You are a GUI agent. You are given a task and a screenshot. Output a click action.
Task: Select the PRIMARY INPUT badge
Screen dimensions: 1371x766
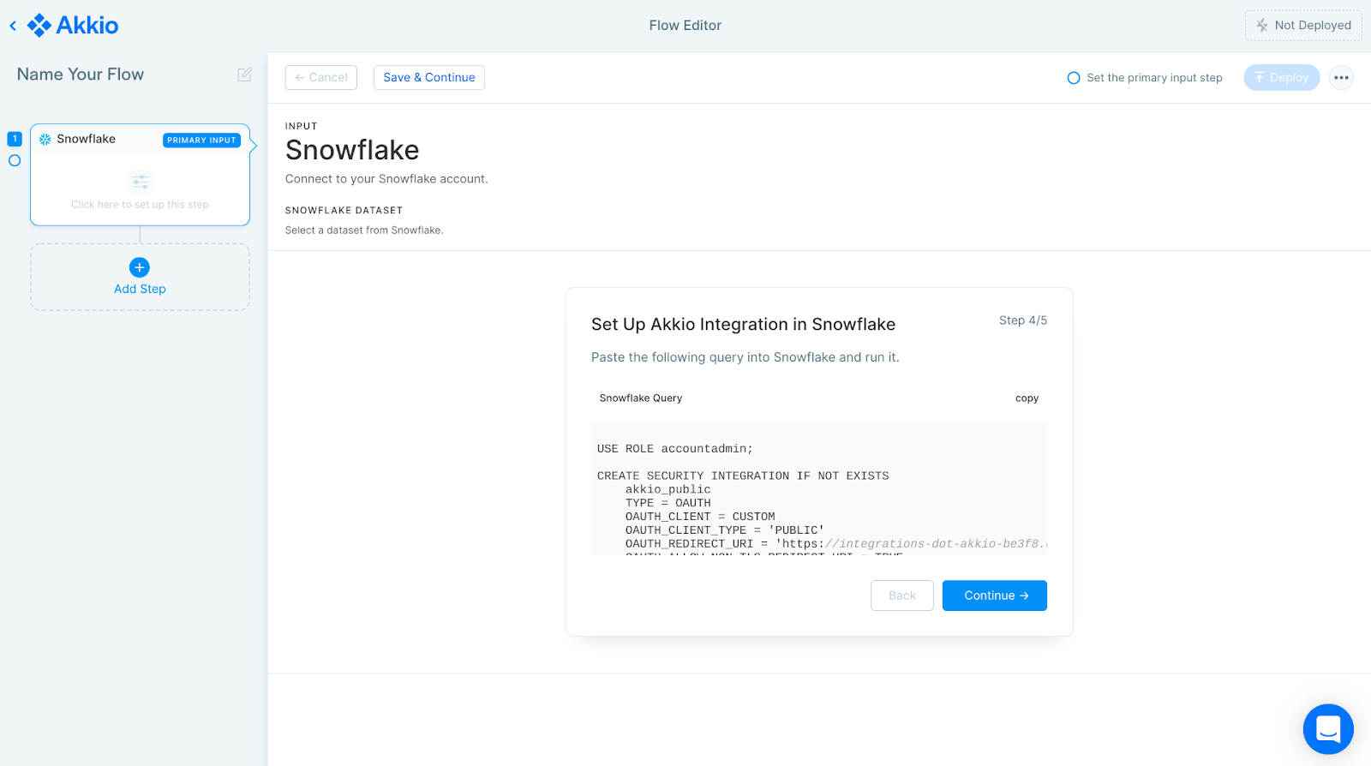(x=201, y=140)
